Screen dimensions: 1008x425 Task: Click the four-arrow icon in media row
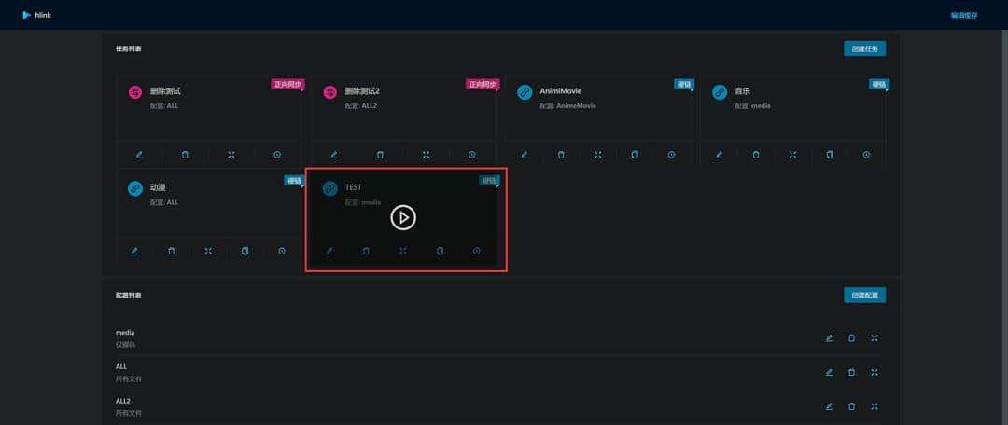click(x=875, y=338)
